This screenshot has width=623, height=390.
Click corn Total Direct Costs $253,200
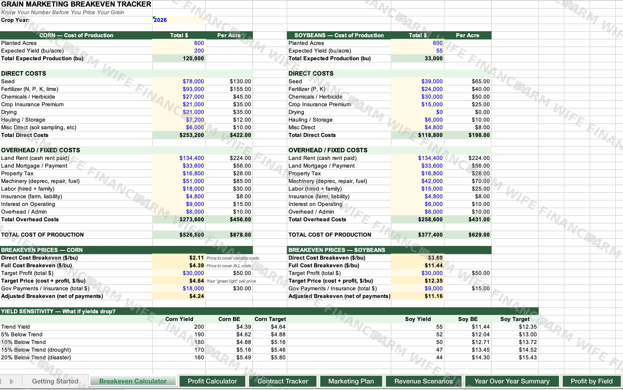tap(179, 135)
